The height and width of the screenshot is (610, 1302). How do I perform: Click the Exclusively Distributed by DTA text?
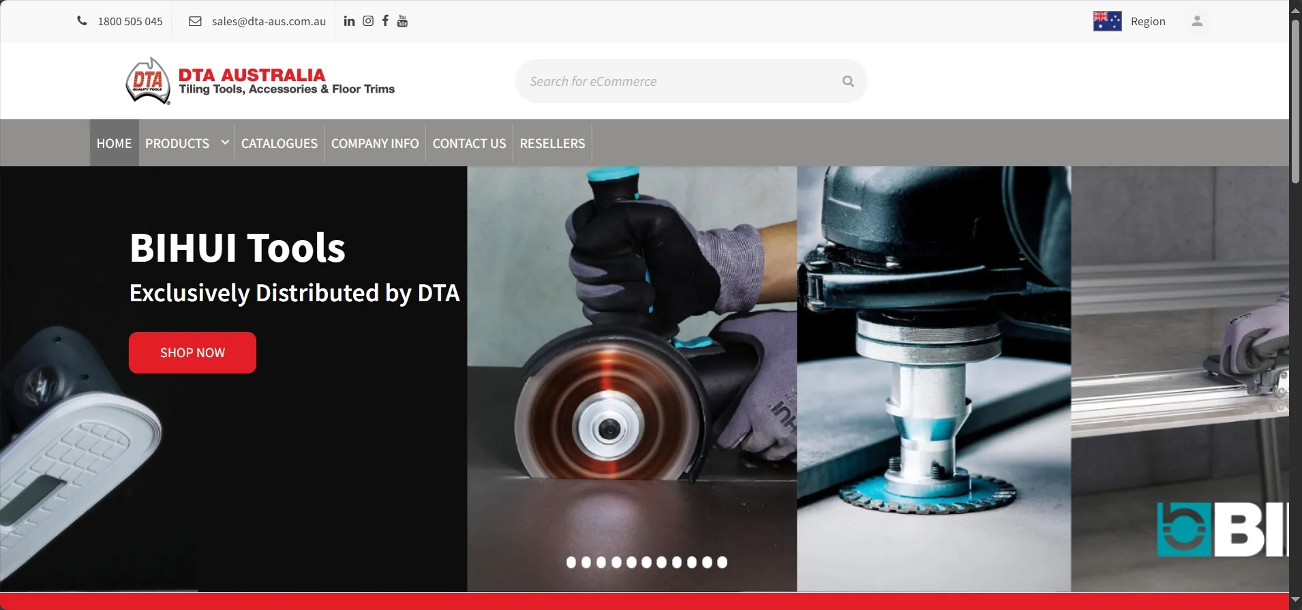coord(294,293)
